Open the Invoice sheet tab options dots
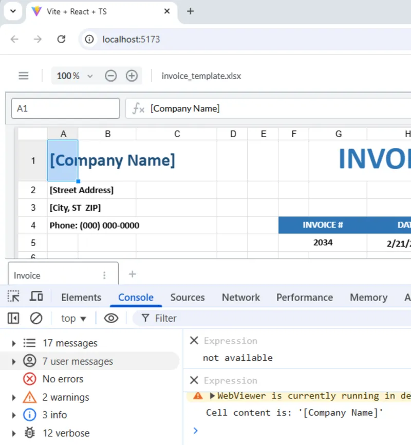411x445 pixels. click(x=104, y=275)
